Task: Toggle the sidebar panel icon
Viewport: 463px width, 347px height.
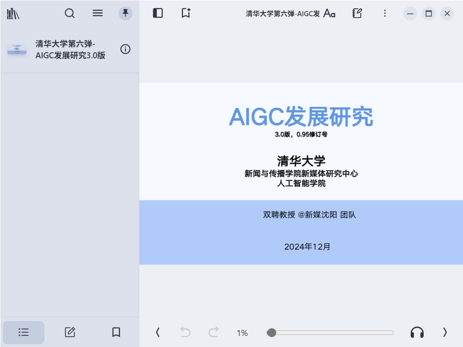Action: (x=158, y=13)
